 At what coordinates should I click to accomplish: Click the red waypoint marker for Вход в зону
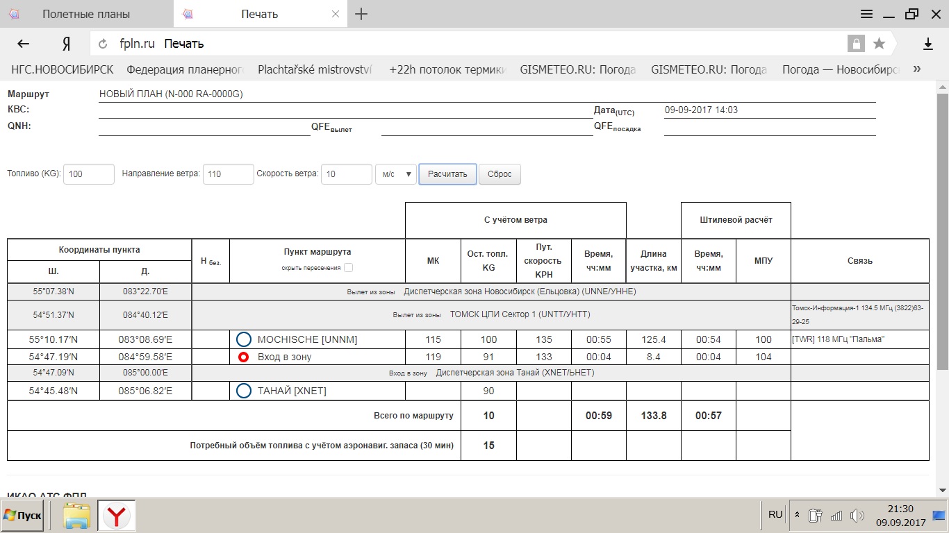point(243,357)
